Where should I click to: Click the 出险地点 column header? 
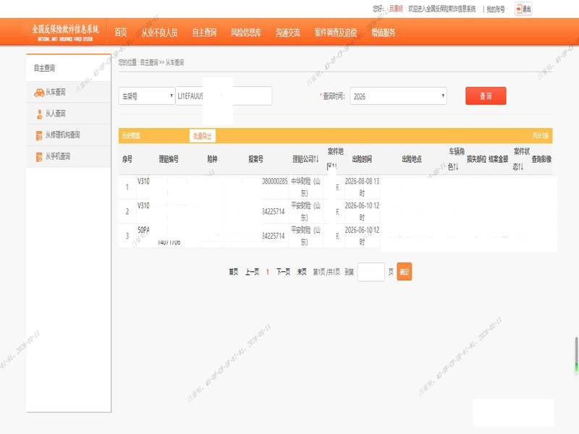click(x=412, y=159)
